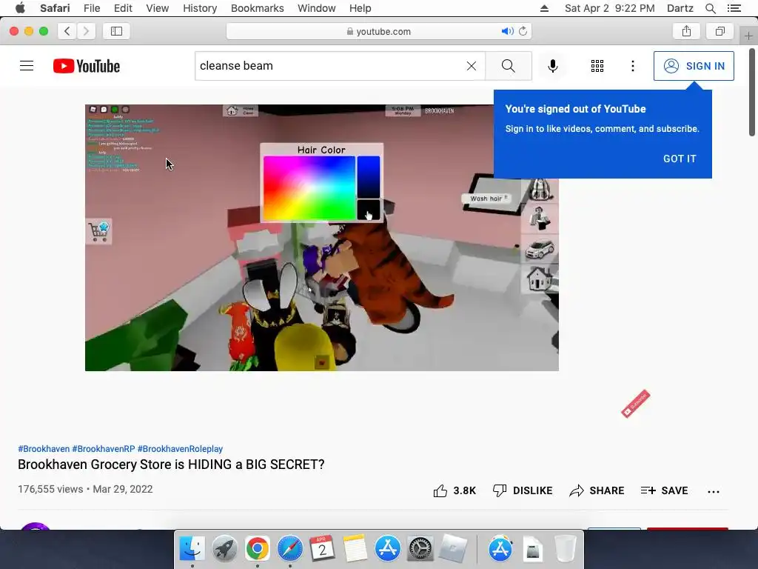Open Finder from the Dock
Viewport: 758px width, 569px height.
click(192, 549)
